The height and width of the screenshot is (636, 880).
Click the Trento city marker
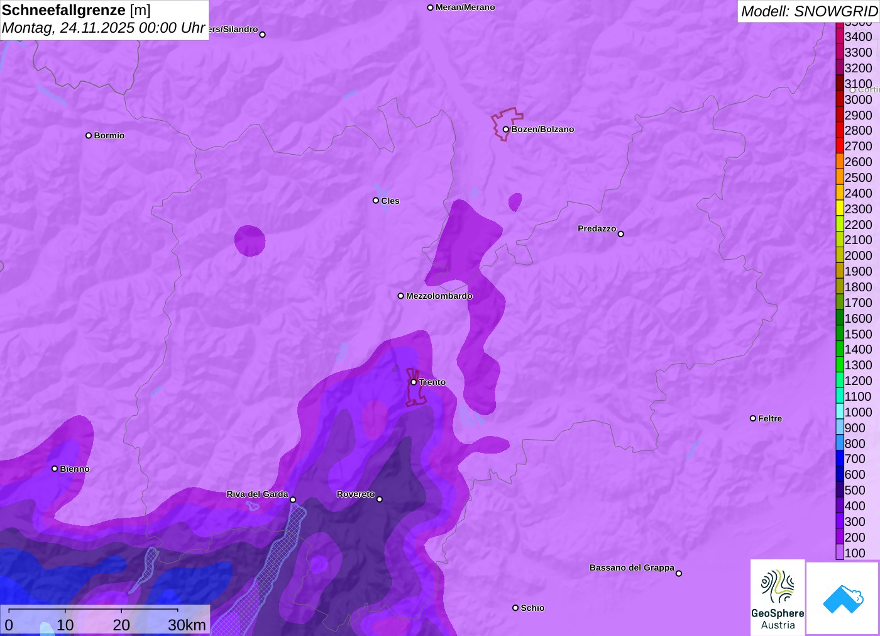point(414,382)
